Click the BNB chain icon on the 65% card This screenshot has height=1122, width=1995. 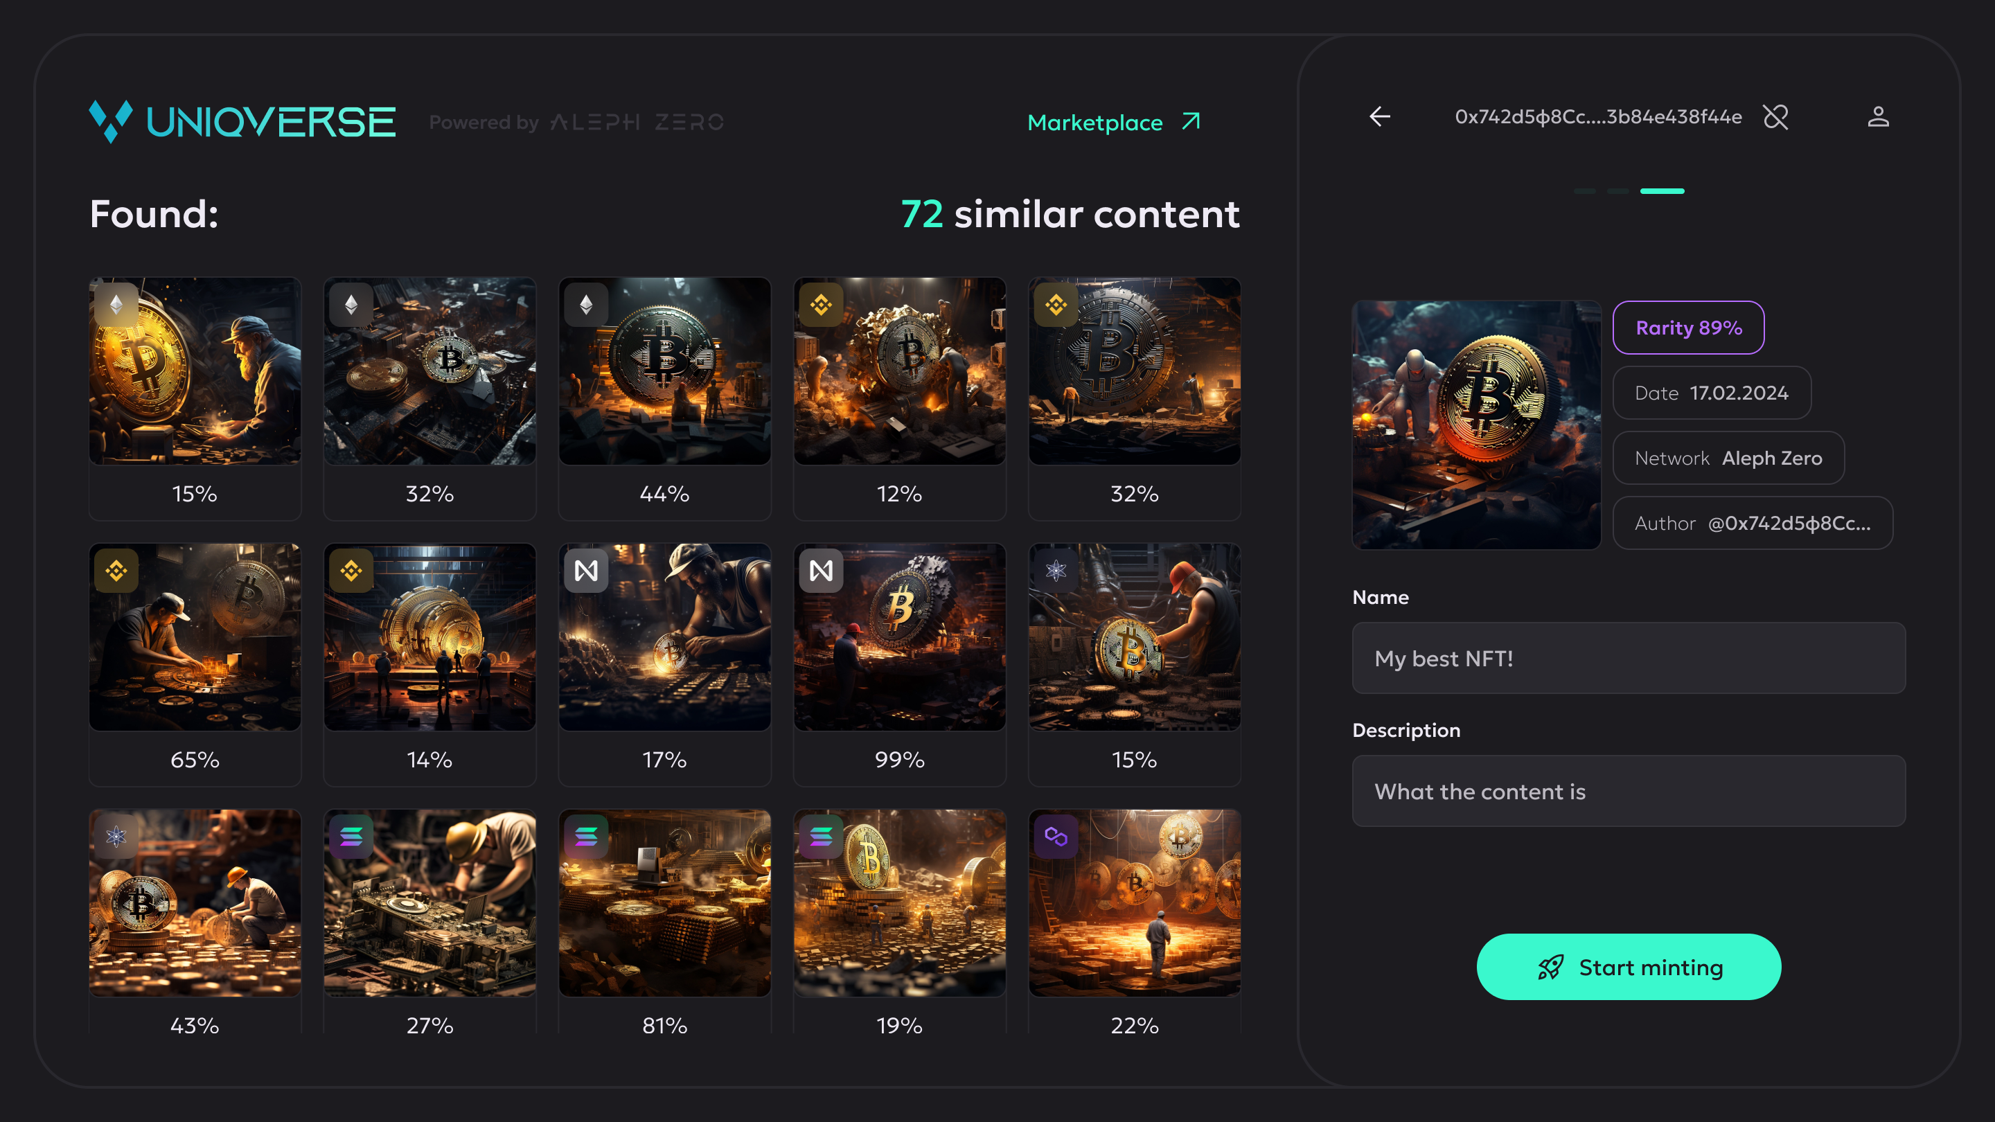pos(116,571)
